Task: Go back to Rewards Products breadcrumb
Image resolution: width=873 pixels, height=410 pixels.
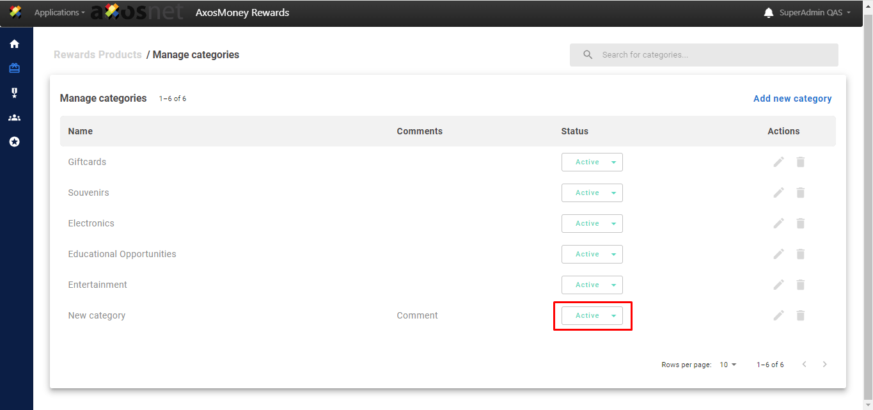Action: pos(98,55)
